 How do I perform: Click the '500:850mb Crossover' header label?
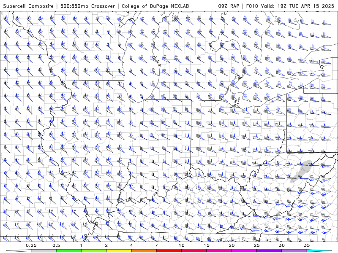88,6
